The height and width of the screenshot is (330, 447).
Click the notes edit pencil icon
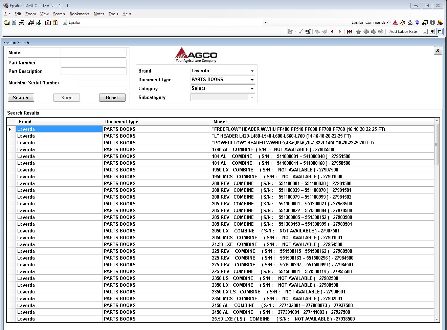tap(290, 32)
